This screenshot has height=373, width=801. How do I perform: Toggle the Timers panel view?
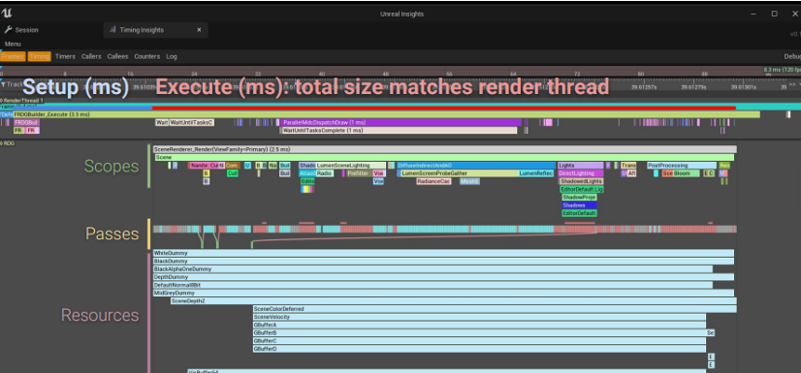[65, 56]
